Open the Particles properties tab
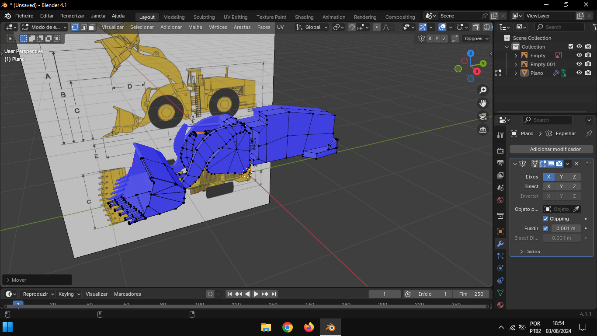This screenshot has width=597, height=336. click(x=500, y=256)
